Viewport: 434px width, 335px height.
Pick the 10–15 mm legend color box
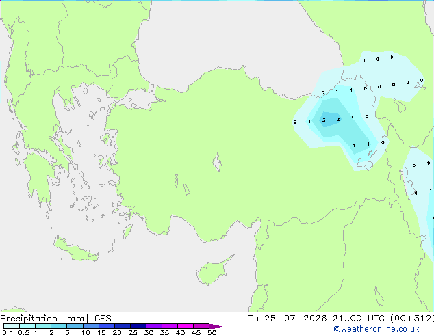pos(90,326)
